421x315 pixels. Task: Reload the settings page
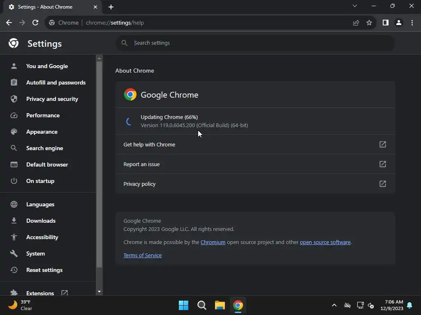click(x=35, y=23)
